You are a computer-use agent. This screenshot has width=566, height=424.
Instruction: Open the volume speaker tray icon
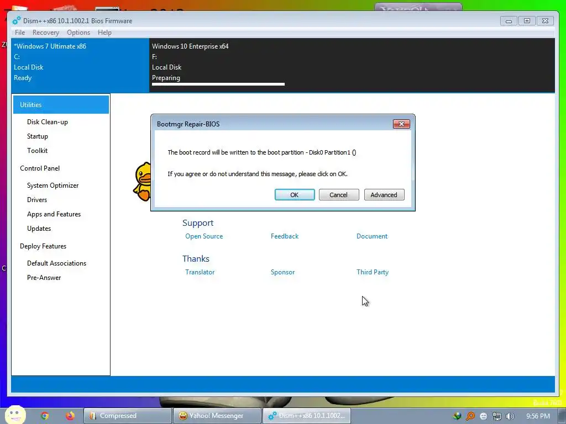pos(510,416)
